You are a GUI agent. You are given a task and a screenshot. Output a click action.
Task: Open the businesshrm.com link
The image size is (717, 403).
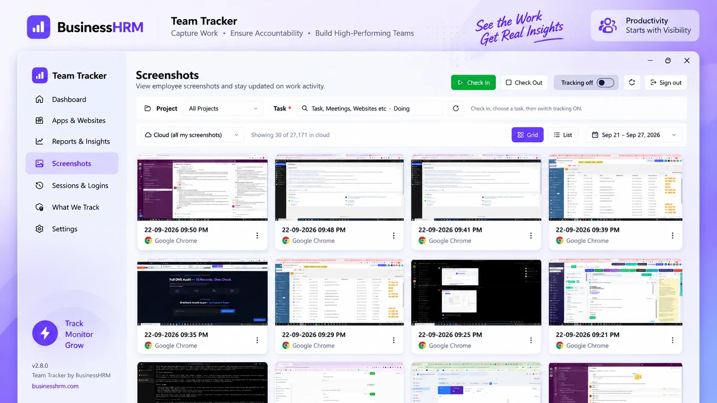(55, 386)
